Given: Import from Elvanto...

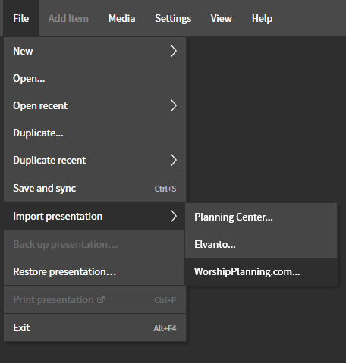Looking at the screenshot, I should (x=261, y=244).
